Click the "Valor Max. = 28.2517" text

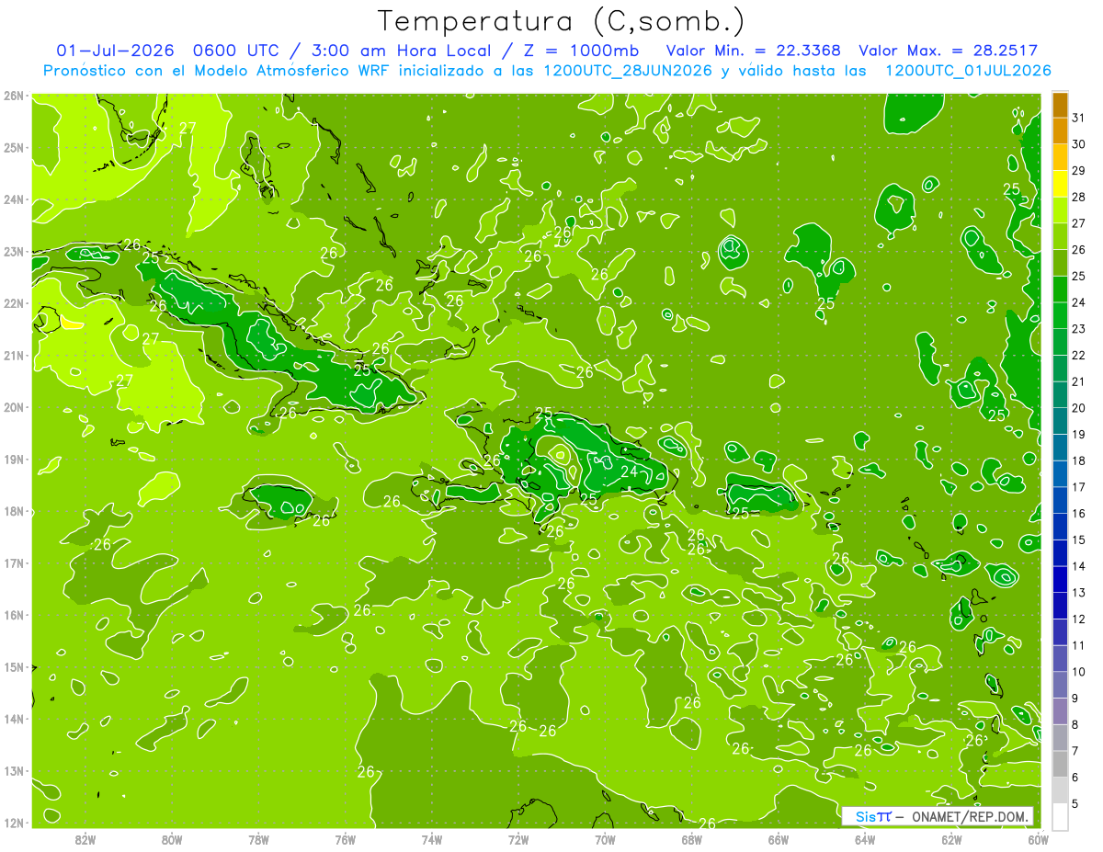coord(949,51)
